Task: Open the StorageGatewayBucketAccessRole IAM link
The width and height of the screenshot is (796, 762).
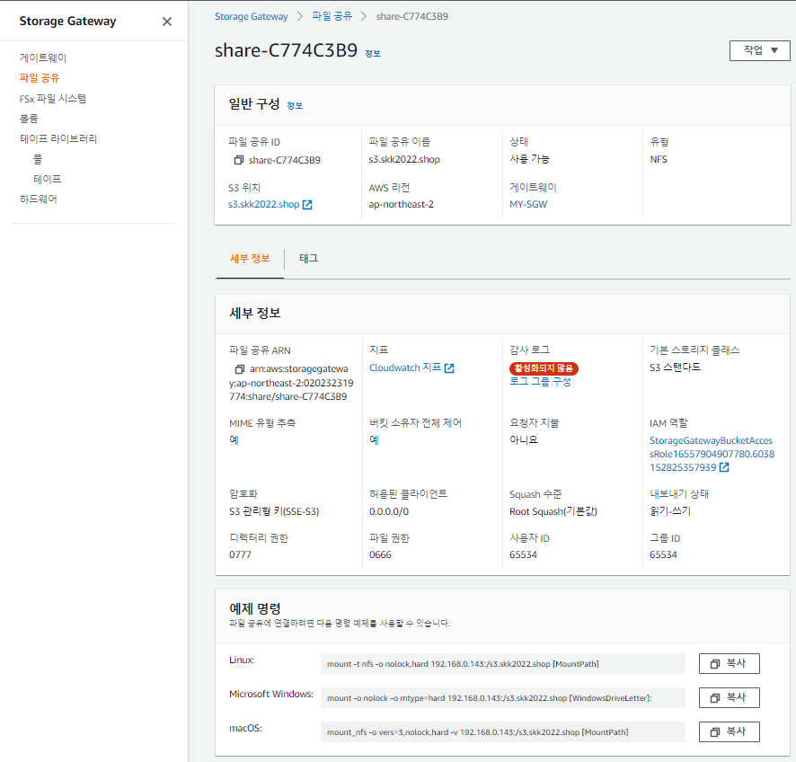Action: [712, 454]
